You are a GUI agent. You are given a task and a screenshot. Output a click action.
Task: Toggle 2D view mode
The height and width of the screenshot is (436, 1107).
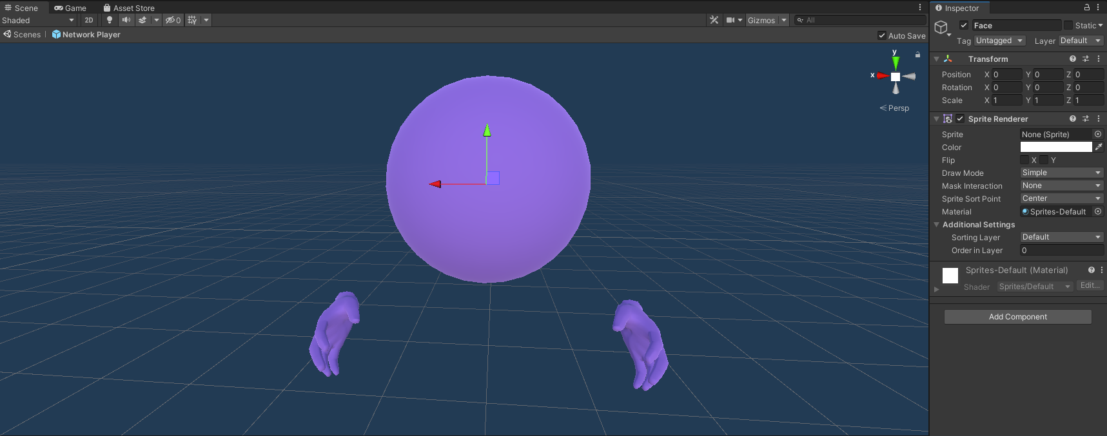(89, 20)
